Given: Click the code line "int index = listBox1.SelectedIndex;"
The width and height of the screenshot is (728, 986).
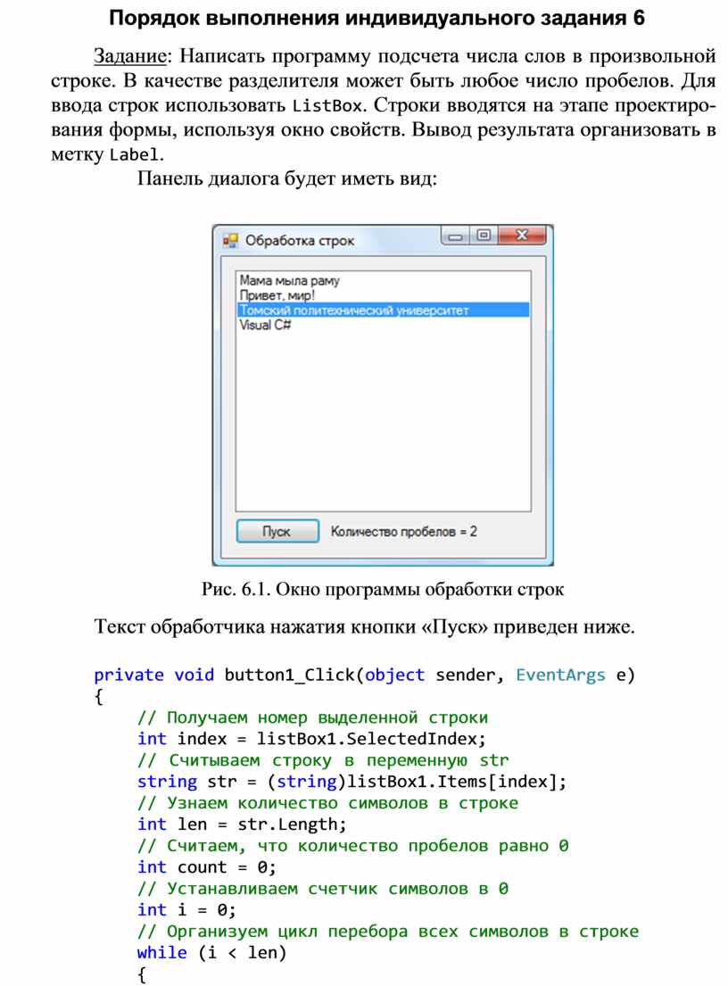Looking at the screenshot, I should point(311,739).
